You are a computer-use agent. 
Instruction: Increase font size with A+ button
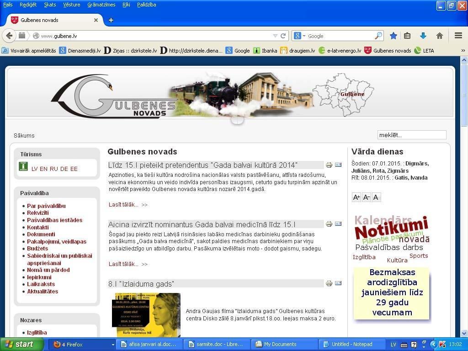pos(356,197)
